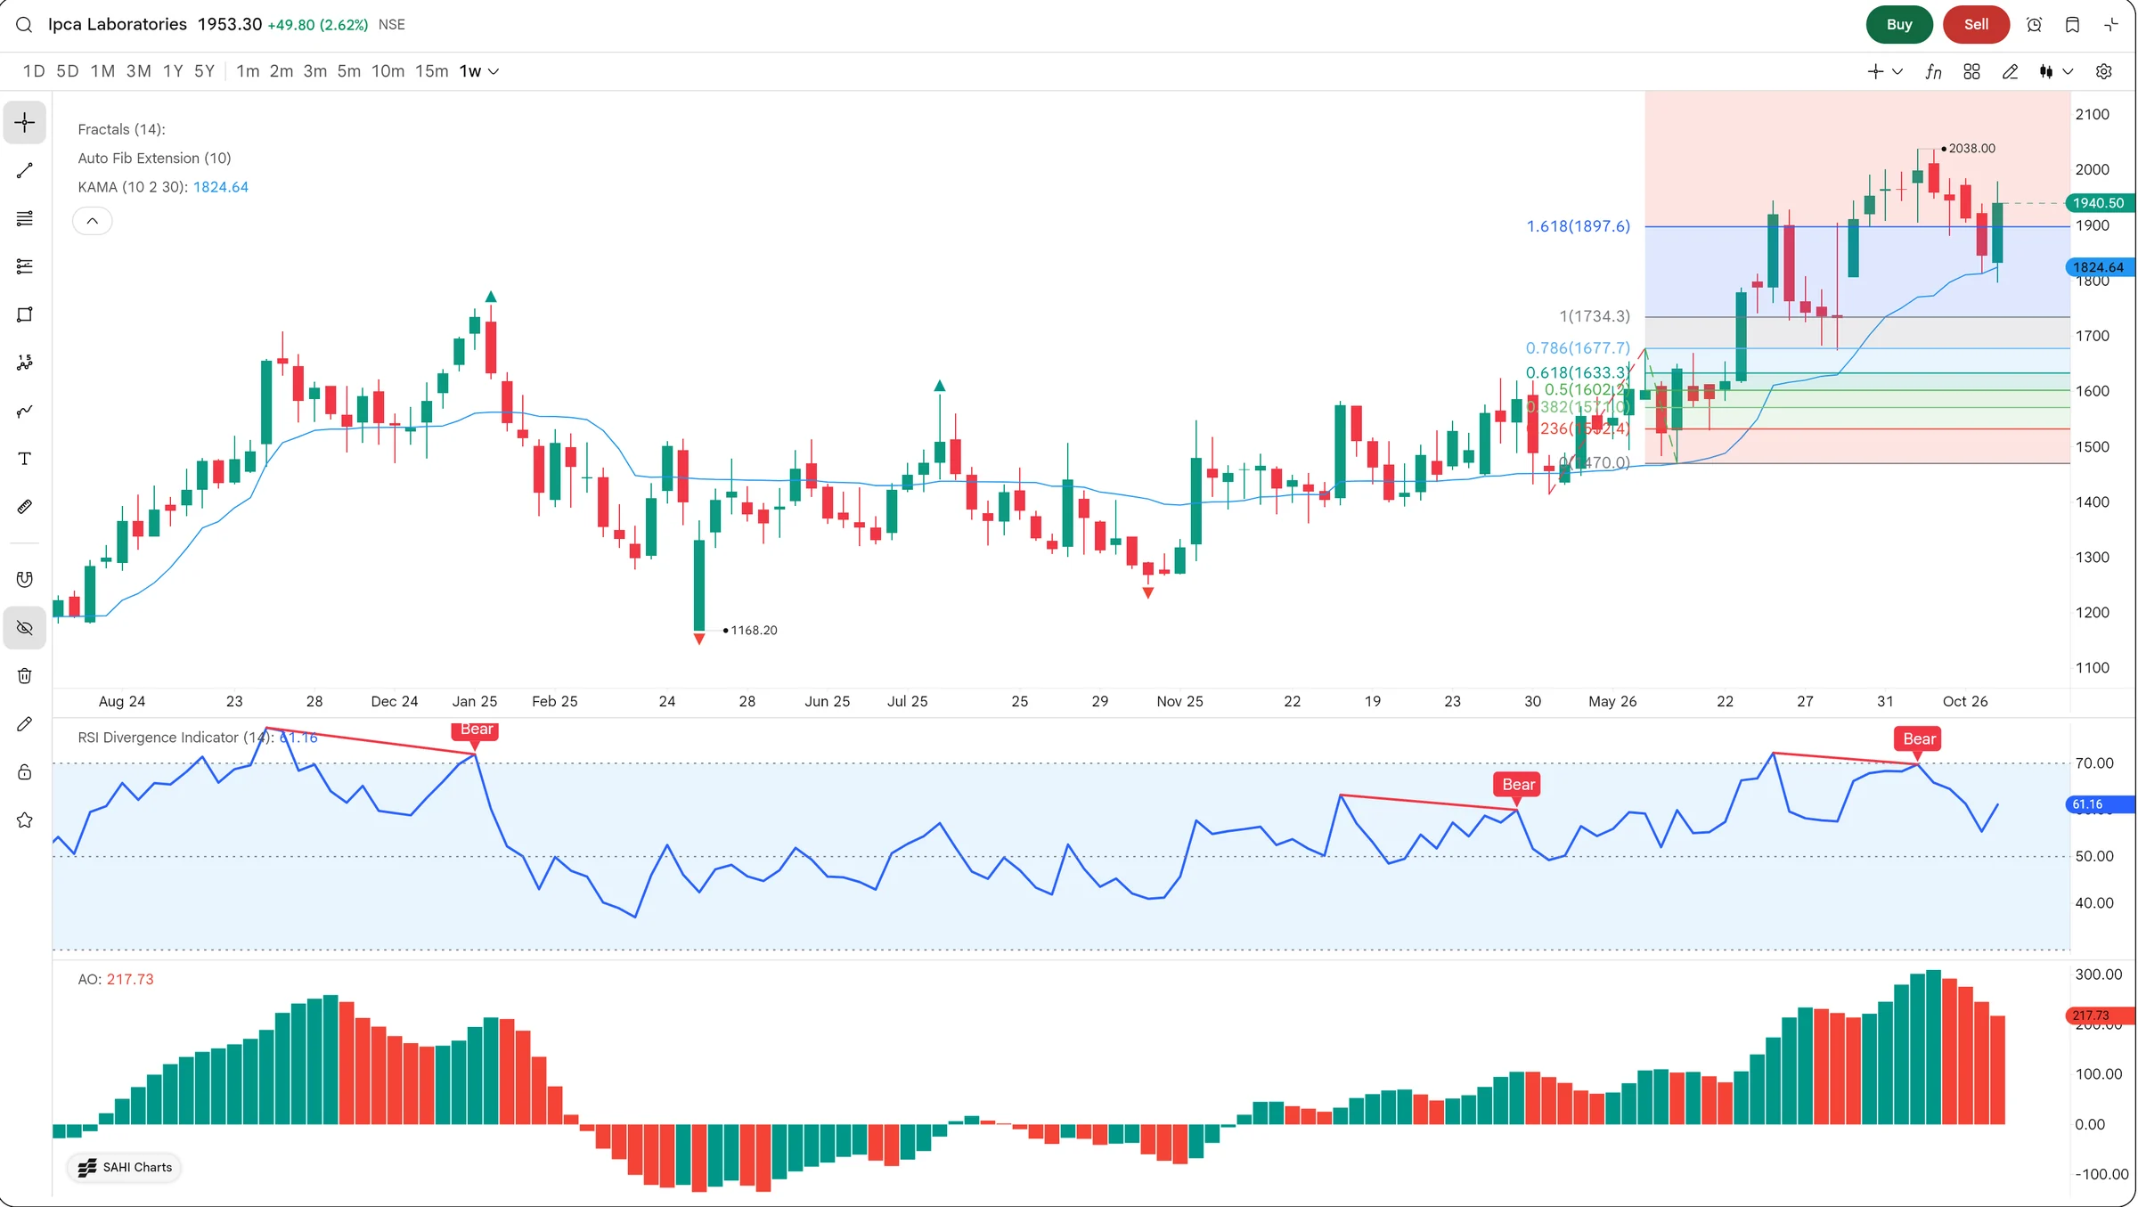Collapse the indicator legend chevron
This screenshot has height=1207, width=2138.
pos(93,221)
